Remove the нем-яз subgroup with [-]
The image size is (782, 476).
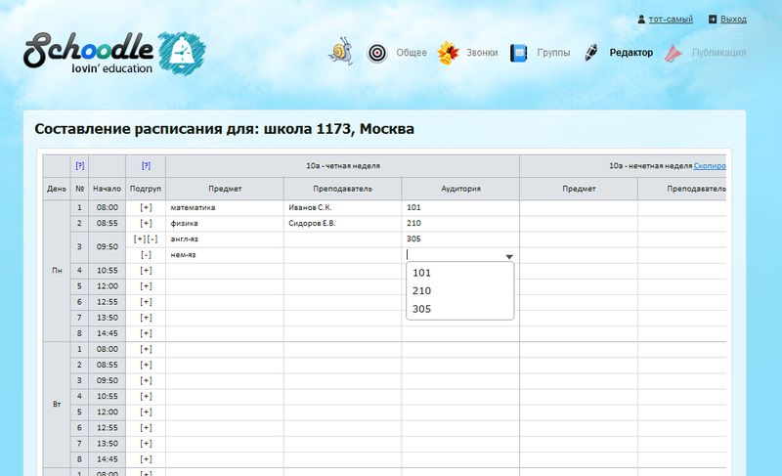[x=146, y=255]
